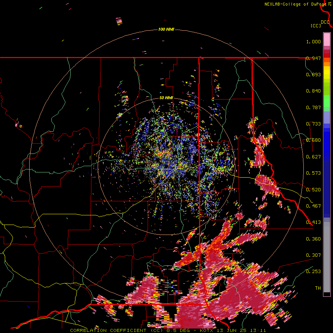Click the 0.360 scale value

click(313, 239)
